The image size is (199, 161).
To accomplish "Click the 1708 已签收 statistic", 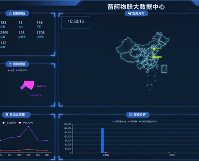I will tap(41, 35).
